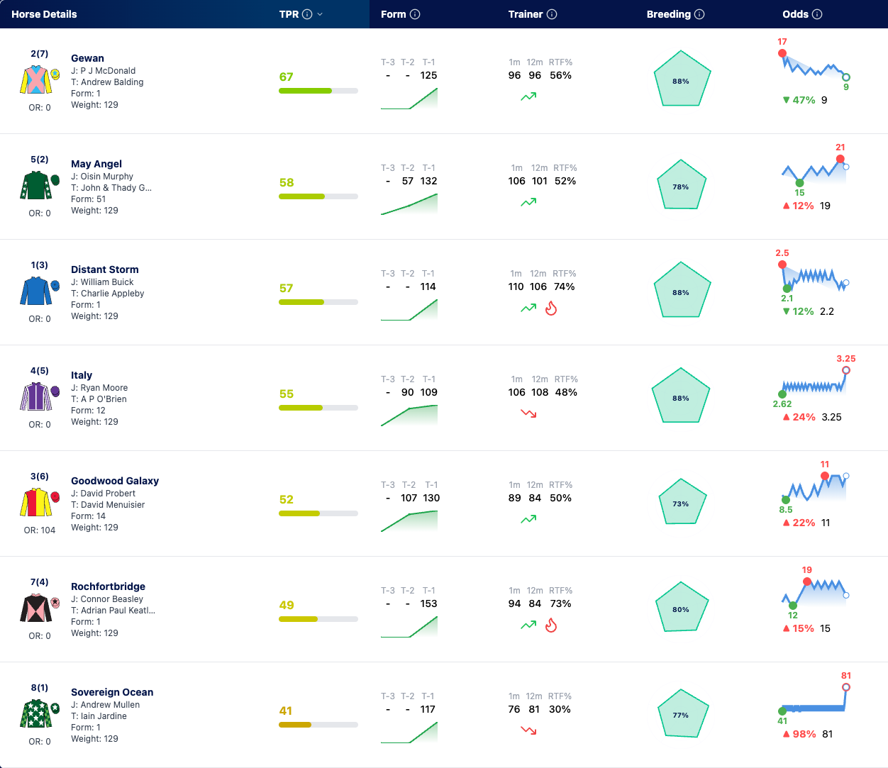Open the TPR sort dropdown chevron
Viewport: 888px width, 768px height.
point(320,14)
